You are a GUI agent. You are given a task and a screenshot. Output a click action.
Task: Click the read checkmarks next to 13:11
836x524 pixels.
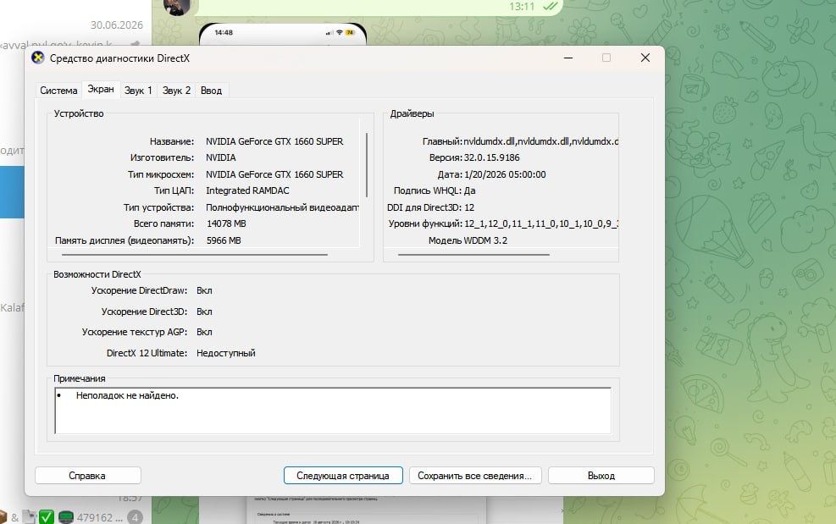550,7
